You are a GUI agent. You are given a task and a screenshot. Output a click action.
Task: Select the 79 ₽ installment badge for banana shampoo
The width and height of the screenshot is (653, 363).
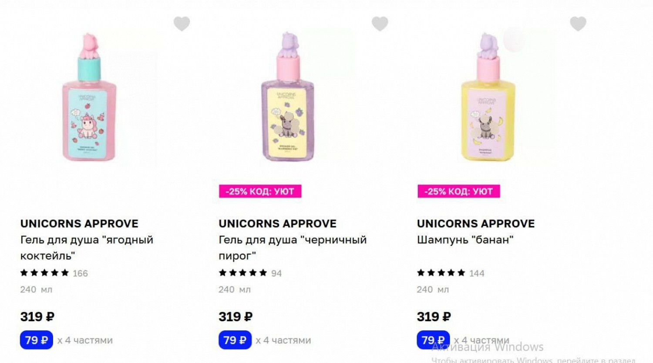(433, 340)
